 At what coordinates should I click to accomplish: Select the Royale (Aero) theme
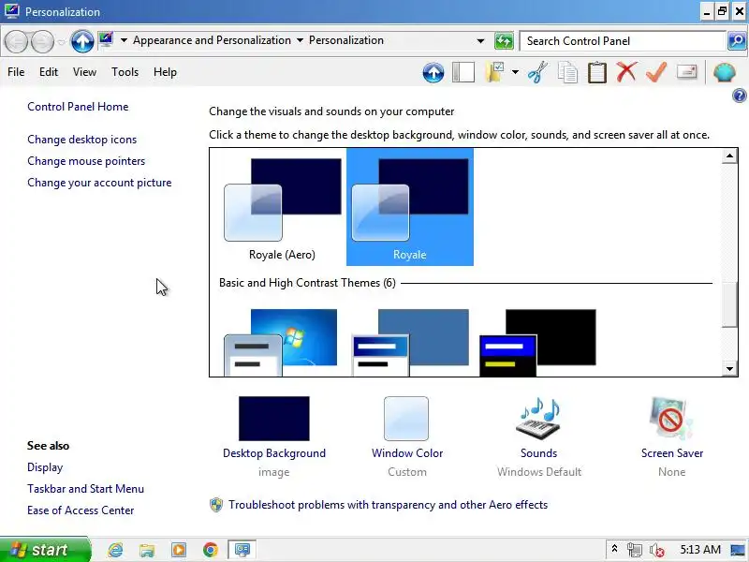(283, 207)
